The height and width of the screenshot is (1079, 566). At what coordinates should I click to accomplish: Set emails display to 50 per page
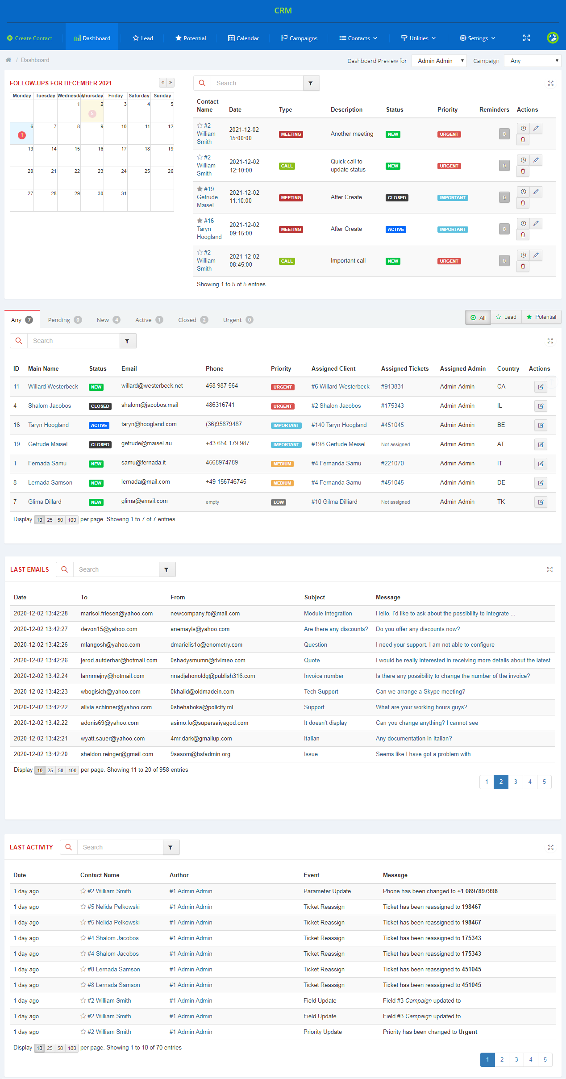click(x=61, y=770)
